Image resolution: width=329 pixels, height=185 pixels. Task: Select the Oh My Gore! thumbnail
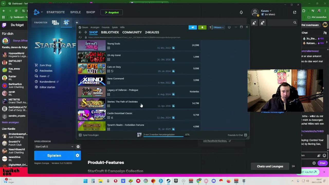point(92,57)
